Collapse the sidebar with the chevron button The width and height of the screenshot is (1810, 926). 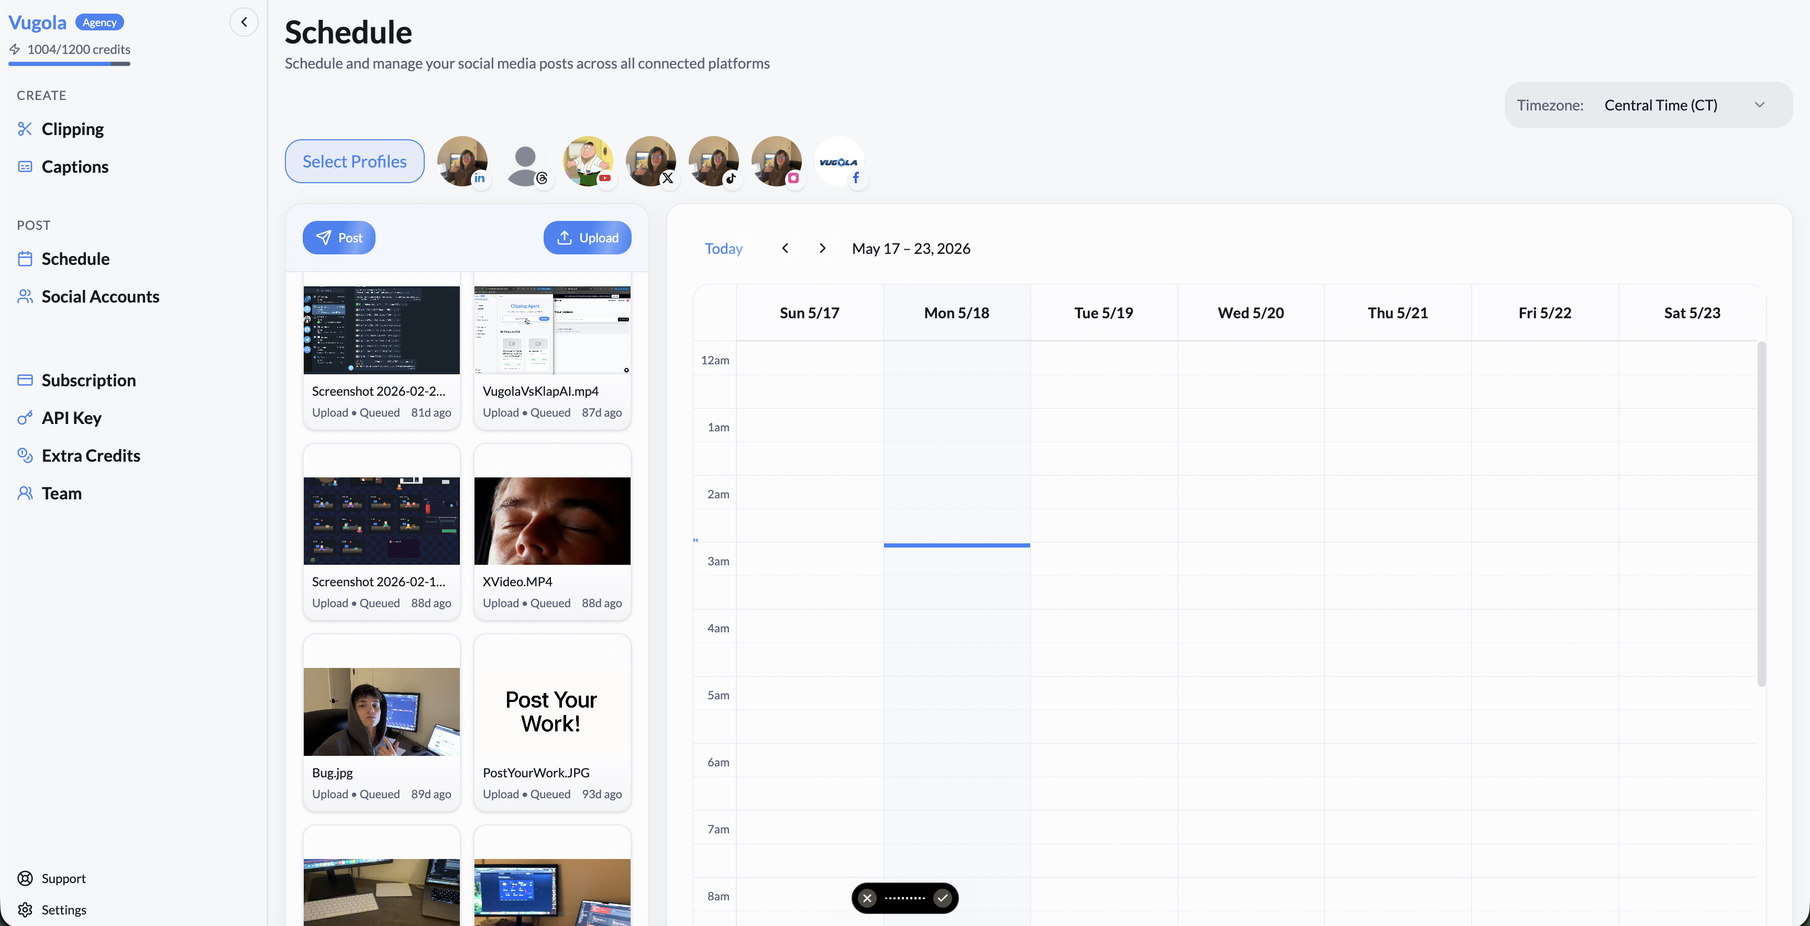[244, 22]
